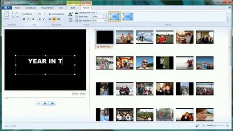Click the Enter text caption under title clip
The width and height of the screenshot is (233, 131).
105,47
